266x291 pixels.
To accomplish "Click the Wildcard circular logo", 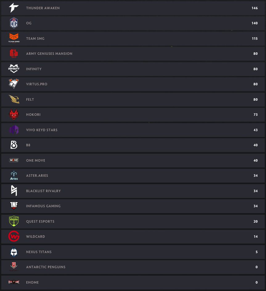I will click(14, 236).
